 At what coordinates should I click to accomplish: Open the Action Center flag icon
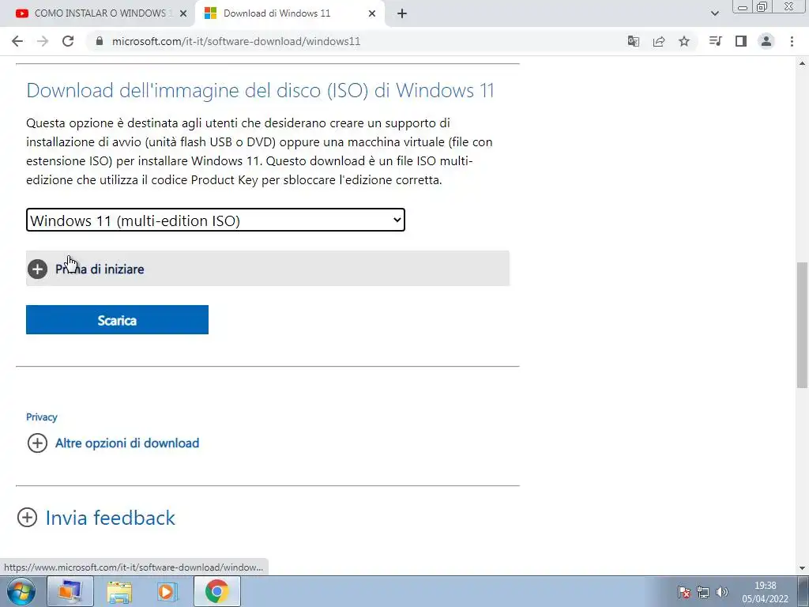pos(683,592)
